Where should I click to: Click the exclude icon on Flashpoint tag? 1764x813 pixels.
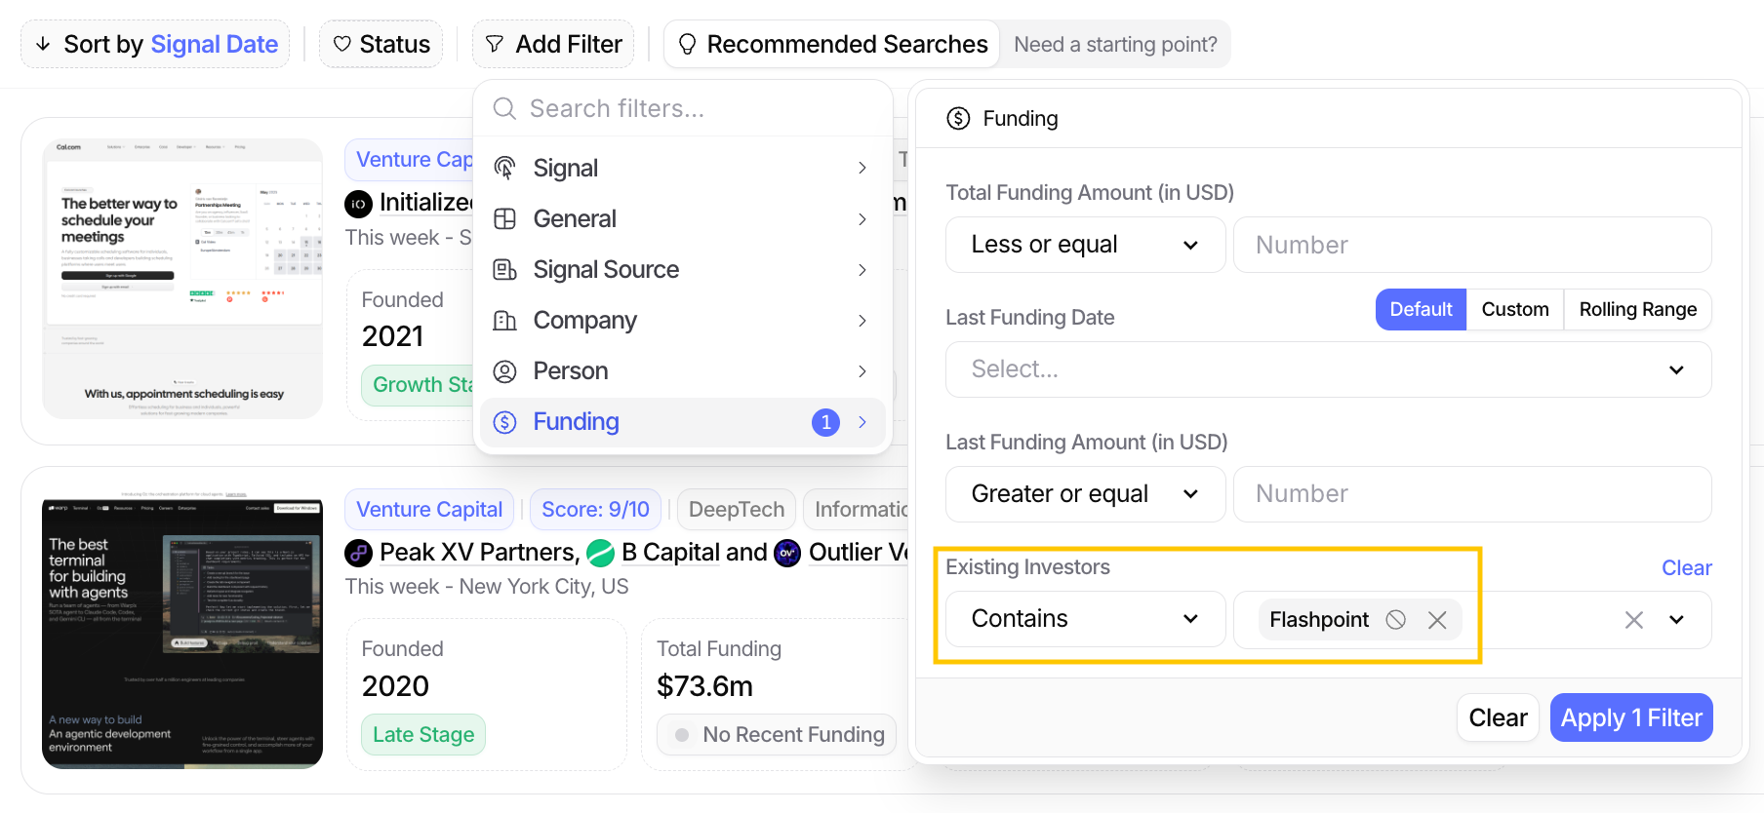[x=1396, y=620]
